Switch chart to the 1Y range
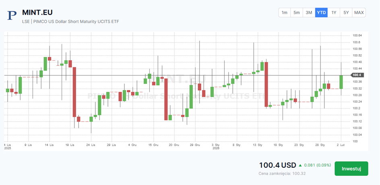The width and height of the screenshot is (380, 185). (334, 12)
